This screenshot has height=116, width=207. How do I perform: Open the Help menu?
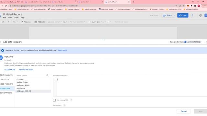pos(23,18)
